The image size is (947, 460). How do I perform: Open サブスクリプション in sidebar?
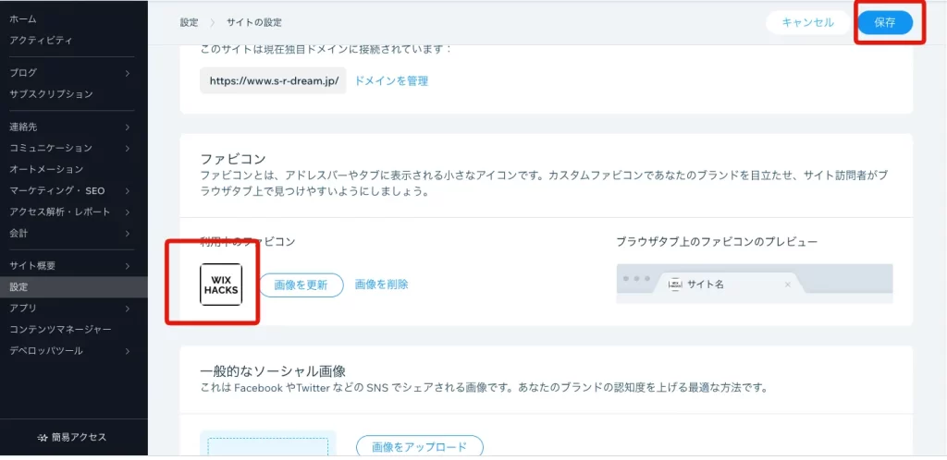[x=52, y=94]
